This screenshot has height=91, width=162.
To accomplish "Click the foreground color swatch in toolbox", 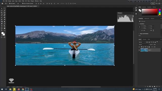I will [3, 33].
